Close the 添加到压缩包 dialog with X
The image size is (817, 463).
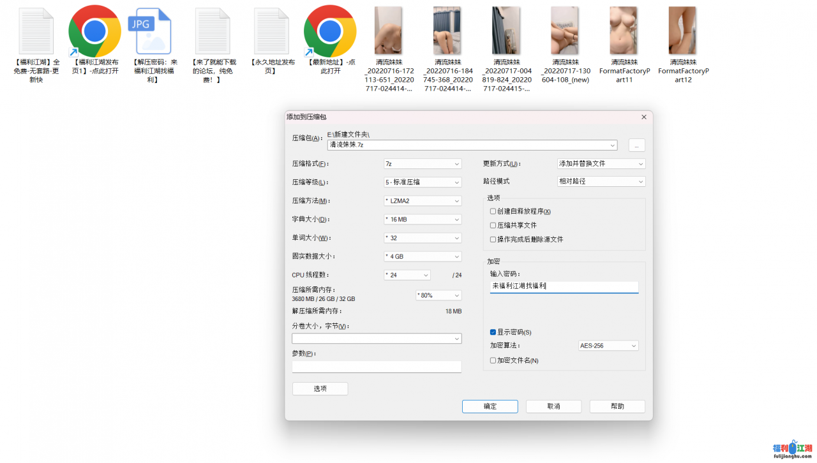tap(643, 117)
